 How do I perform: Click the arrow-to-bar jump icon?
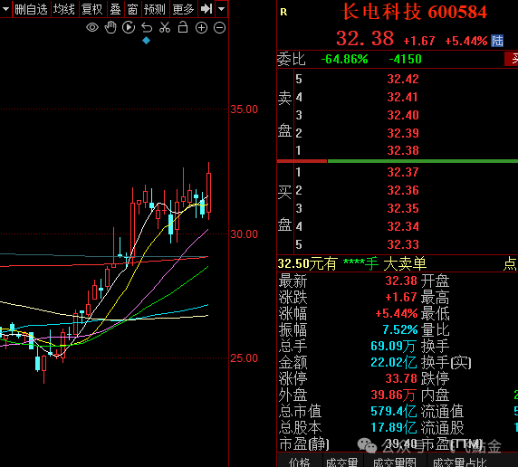206,9
